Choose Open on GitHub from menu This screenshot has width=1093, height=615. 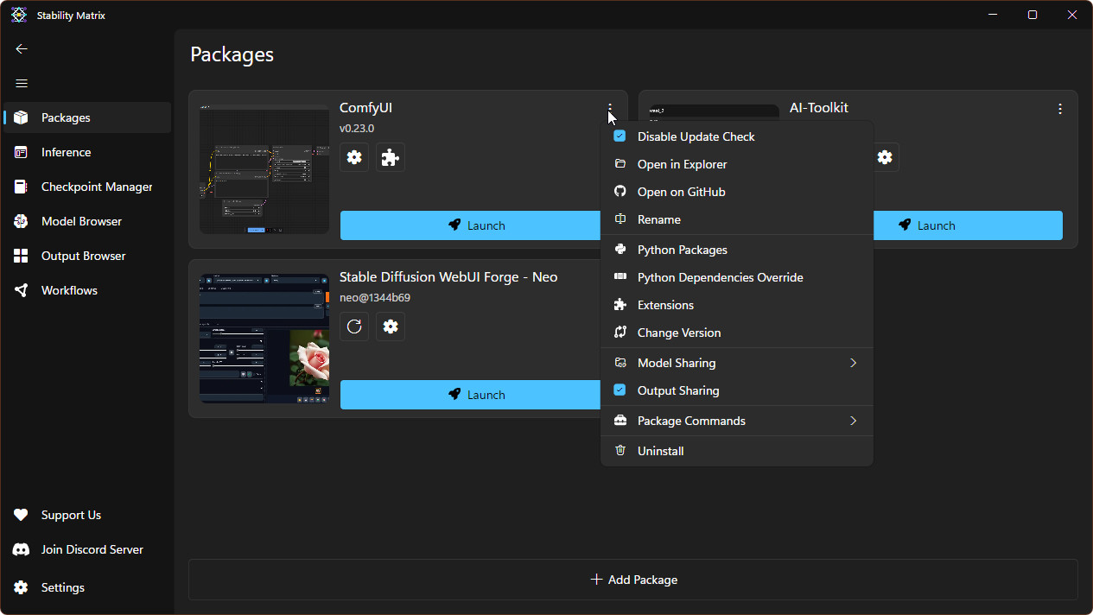tap(737, 192)
